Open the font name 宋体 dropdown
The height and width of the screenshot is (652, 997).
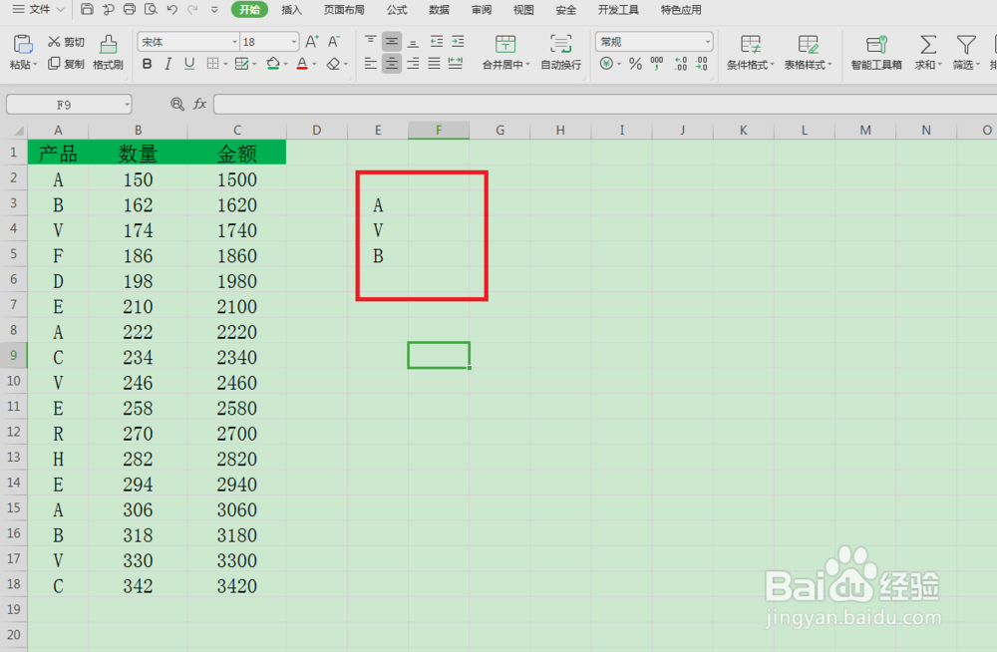pyautogui.click(x=234, y=42)
